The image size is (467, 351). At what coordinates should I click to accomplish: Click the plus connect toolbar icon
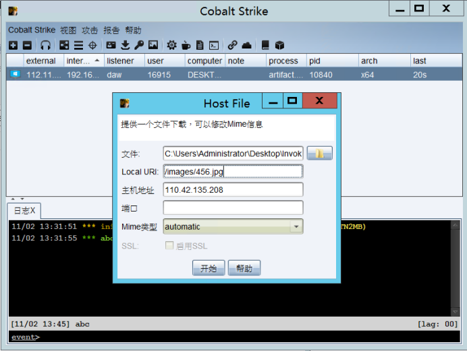click(x=13, y=45)
